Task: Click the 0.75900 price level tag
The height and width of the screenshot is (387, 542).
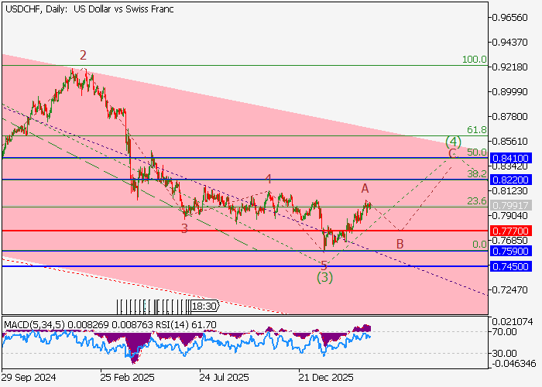Action: tap(514, 252)
